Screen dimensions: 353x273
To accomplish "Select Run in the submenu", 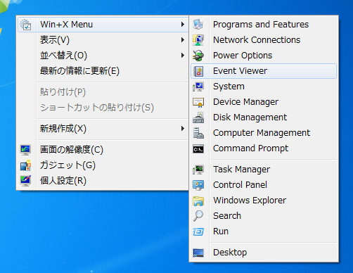I will click(x=264, y=231).
